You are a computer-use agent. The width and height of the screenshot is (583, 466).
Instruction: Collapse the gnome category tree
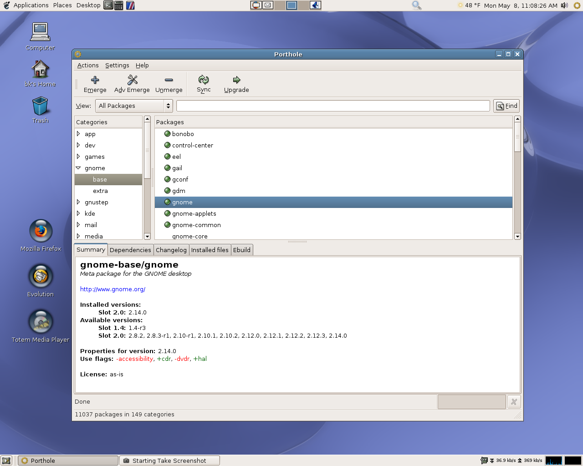(x=78, y=168)
